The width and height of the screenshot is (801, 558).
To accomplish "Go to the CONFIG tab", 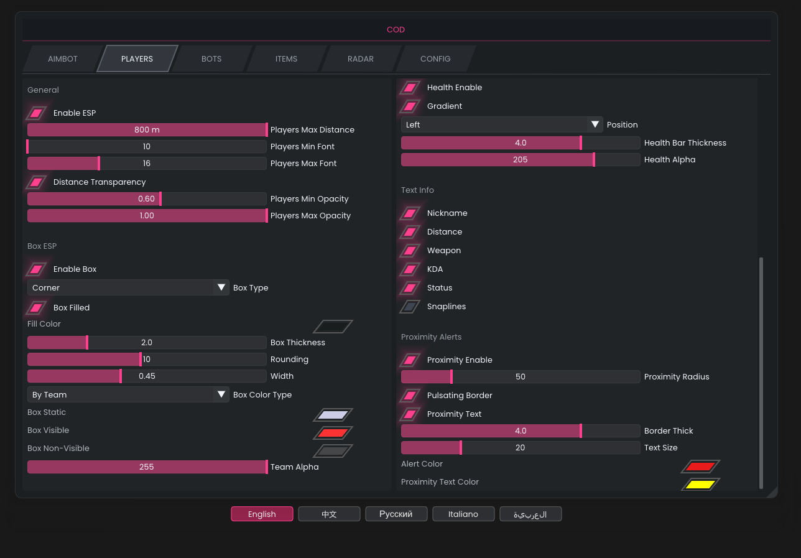I will (435, 59).
